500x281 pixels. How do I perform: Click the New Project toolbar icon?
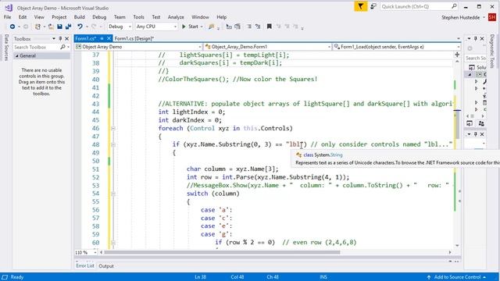[37, 27]
